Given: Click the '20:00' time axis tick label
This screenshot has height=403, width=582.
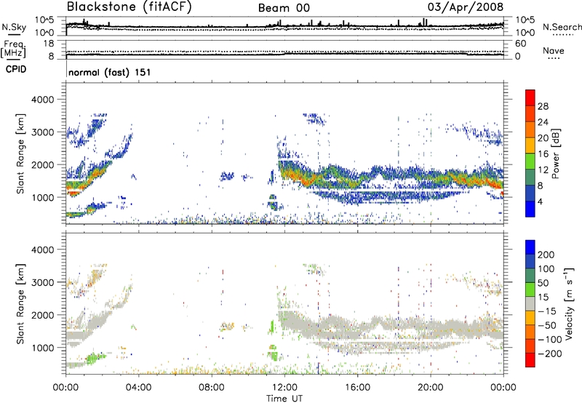Looking at the screenshot, I should [431, 388].
